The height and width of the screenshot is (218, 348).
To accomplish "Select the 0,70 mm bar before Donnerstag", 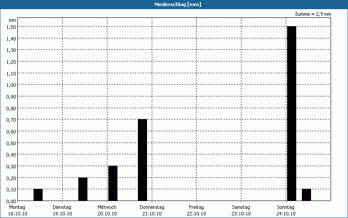I will 143,160.
